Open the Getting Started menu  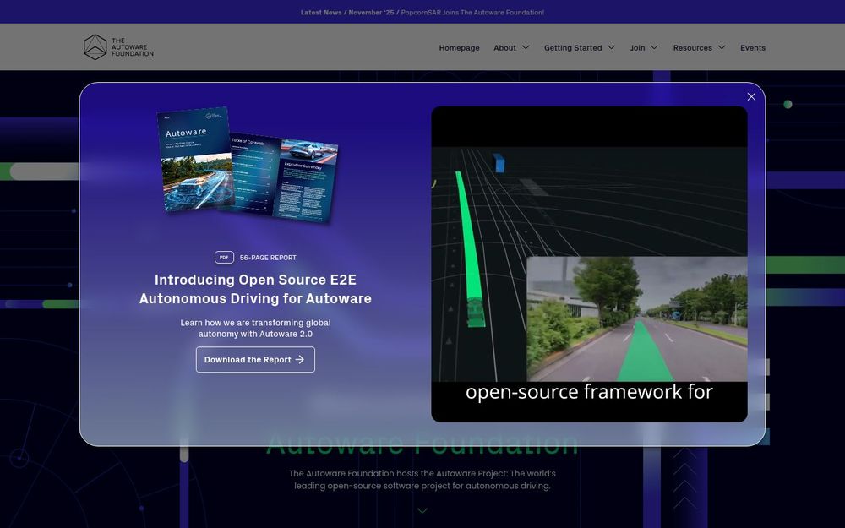coord(573,47)
